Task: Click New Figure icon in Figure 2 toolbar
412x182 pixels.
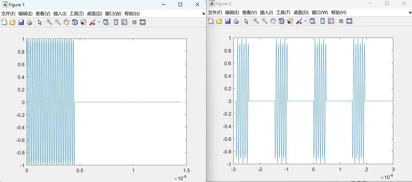Action: [x=211, y=21]
